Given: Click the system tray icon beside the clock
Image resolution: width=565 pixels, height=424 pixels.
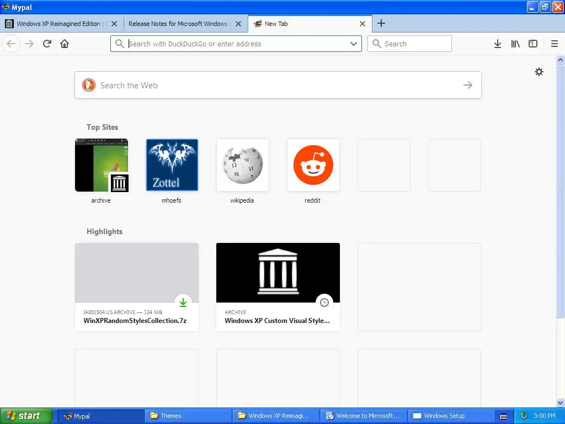Looking at the screenshot, I should pos(524,416).
